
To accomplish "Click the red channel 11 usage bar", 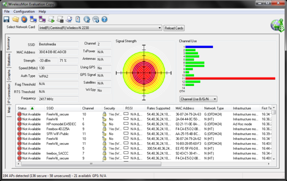I will click(x=230, y=78).
